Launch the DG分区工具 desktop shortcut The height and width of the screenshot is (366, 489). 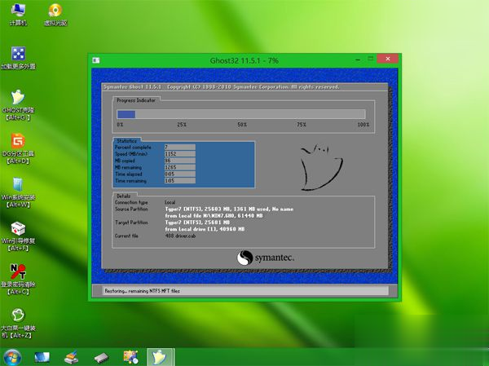point(17,142)
